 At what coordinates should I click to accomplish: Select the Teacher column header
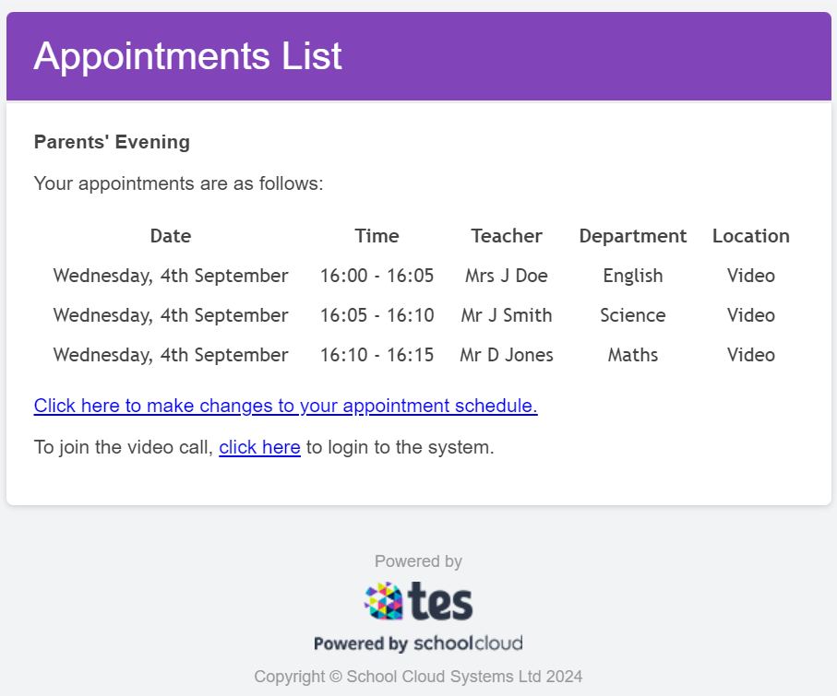507,236
